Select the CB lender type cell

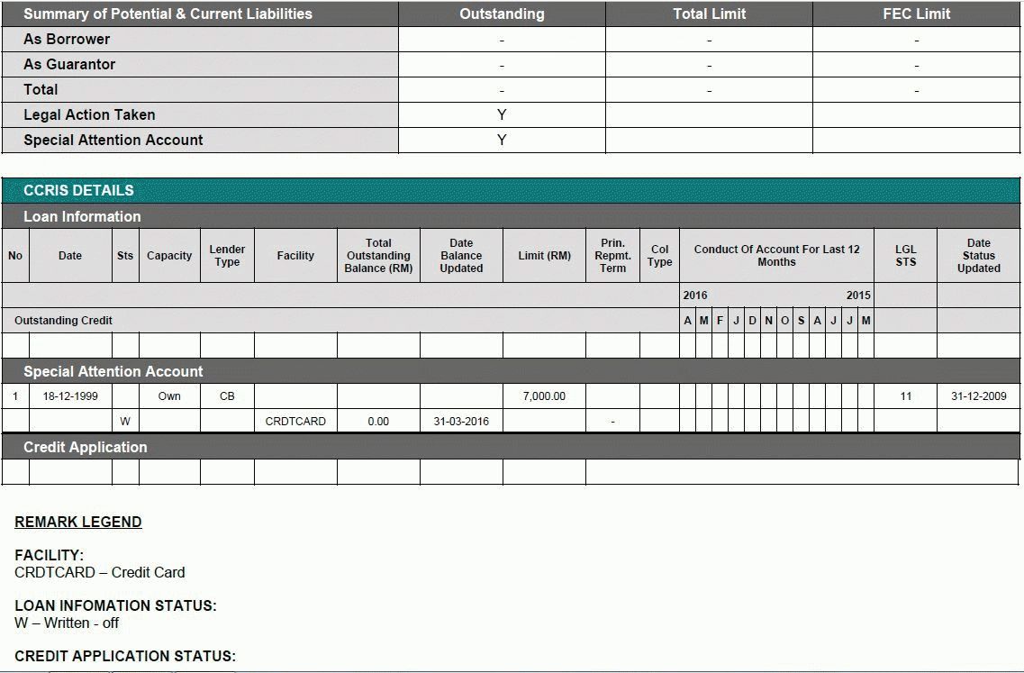click(x=227, y=396)
